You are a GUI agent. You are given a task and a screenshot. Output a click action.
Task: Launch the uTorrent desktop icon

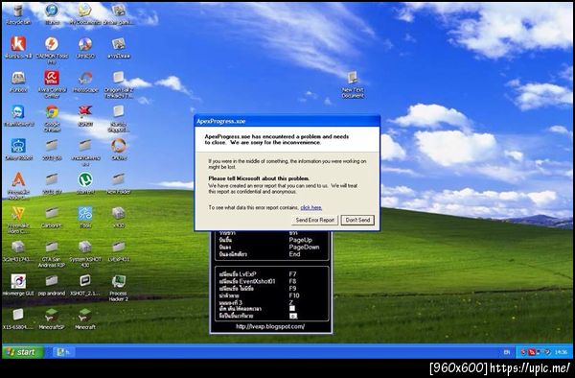(85, 182)
